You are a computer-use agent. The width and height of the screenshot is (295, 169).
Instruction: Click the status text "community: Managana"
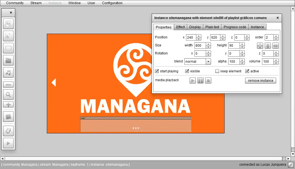pos(20,165)
